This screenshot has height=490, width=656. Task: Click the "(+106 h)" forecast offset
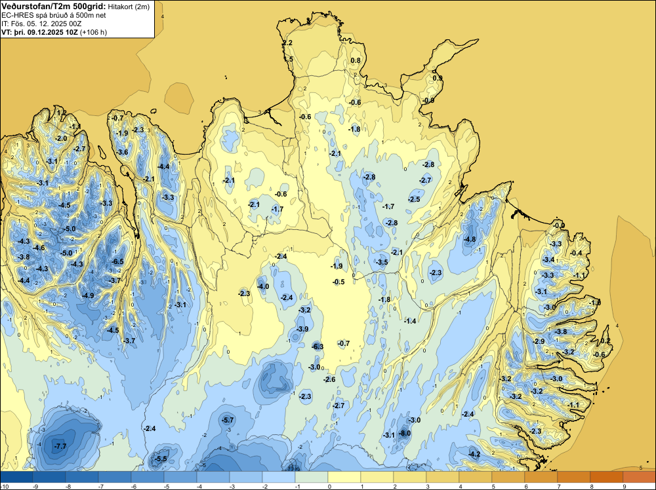[x=93, y=32]
